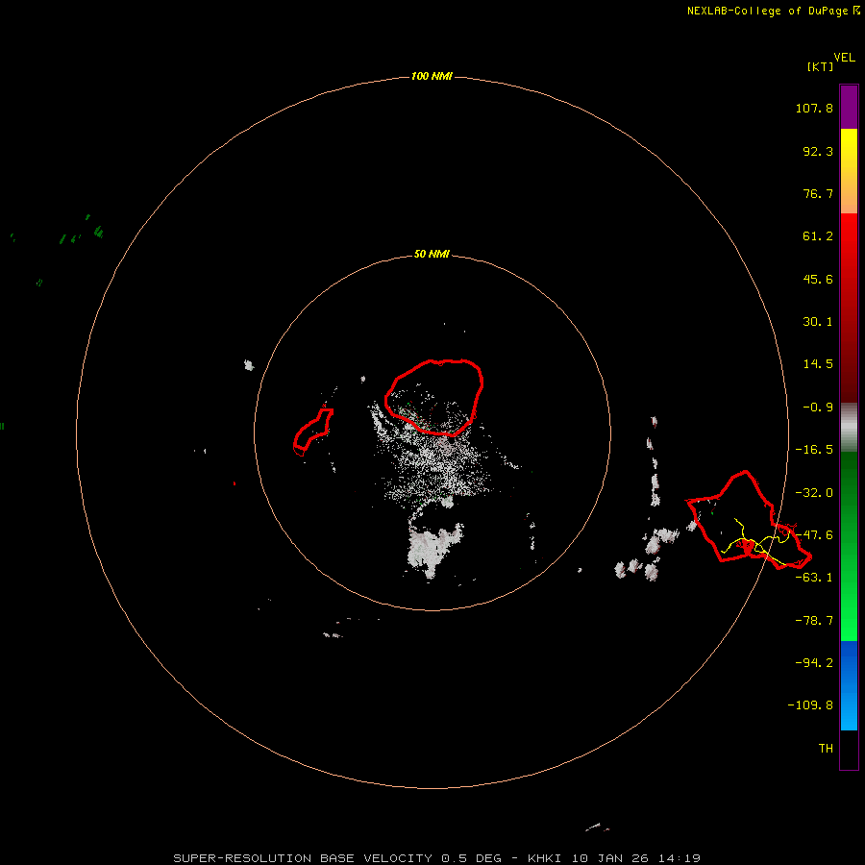This screenshot has height=865, width=865.
Task: Click the 30.1 velocity scale value
Action: click(818, 322)
